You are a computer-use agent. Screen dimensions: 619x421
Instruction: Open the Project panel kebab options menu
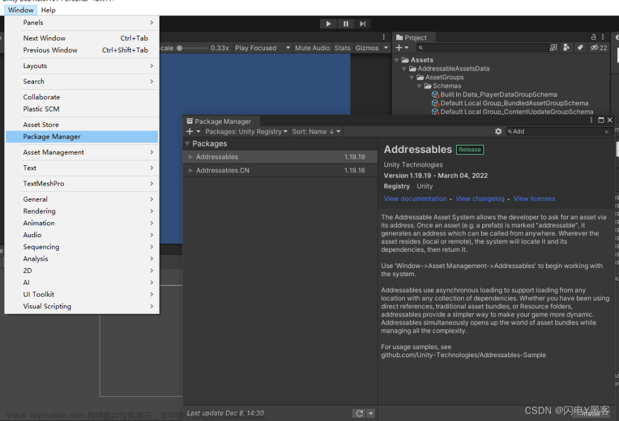pyautogui.click(x=603, y=37)
